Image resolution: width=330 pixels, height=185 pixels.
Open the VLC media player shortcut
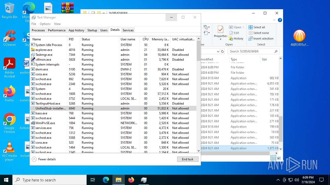(9, 151)
